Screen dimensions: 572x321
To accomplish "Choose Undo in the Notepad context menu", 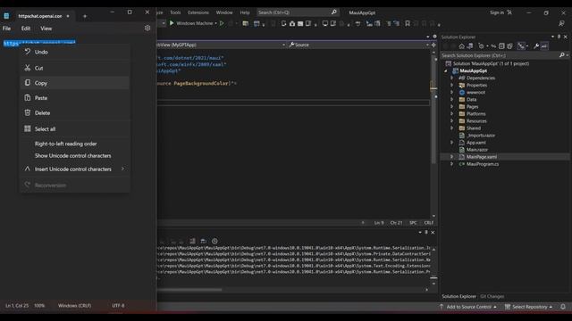I will point(75,52).
